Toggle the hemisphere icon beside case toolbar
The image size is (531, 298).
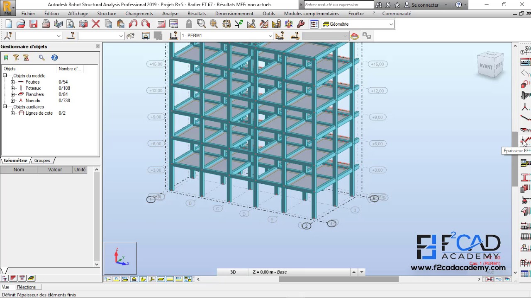pos(354,36)
